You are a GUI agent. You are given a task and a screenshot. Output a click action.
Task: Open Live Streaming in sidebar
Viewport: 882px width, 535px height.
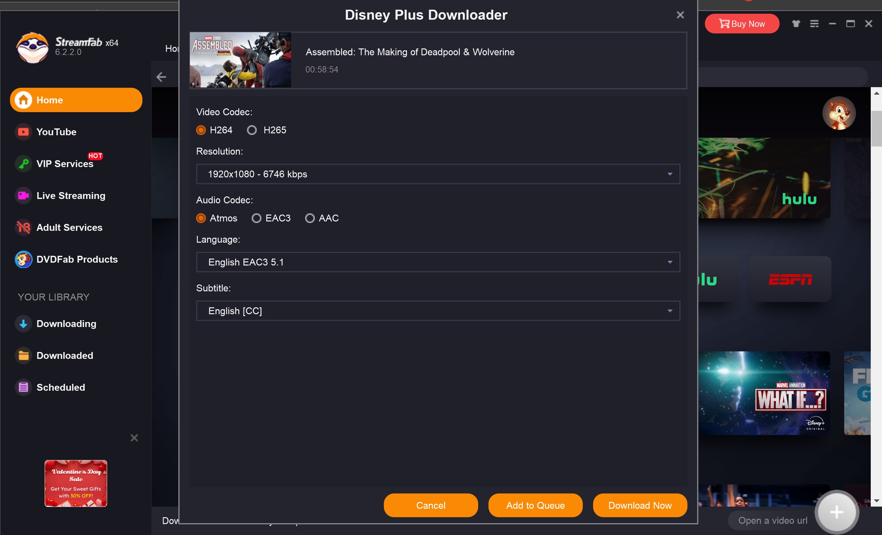76,196
